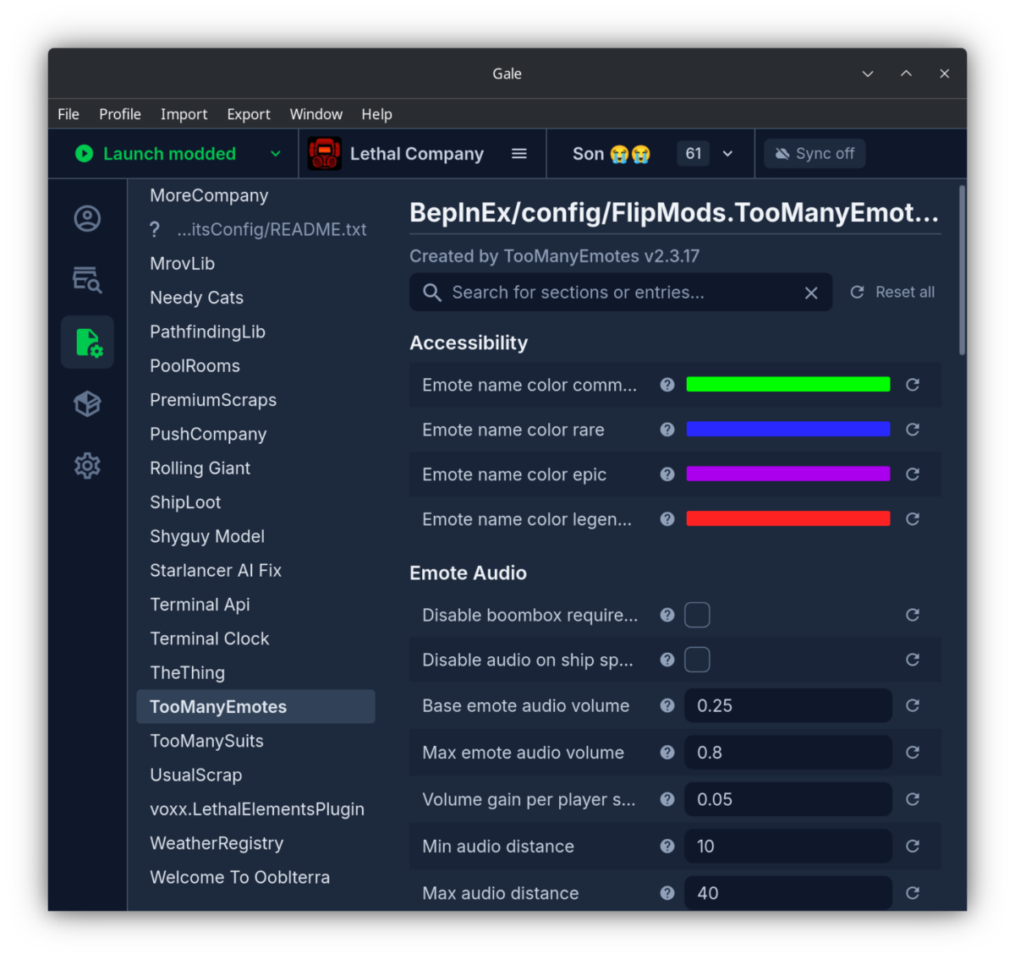Image resolution: width=1015 pixels, height=959 pixels.
Task: Pick the red Emote name color legendary swatch
Action: (788, 519)
